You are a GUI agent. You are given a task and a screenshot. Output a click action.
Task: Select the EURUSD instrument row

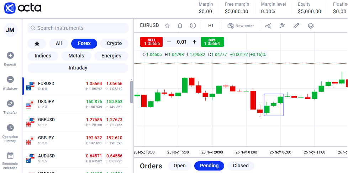coord(76,86)
